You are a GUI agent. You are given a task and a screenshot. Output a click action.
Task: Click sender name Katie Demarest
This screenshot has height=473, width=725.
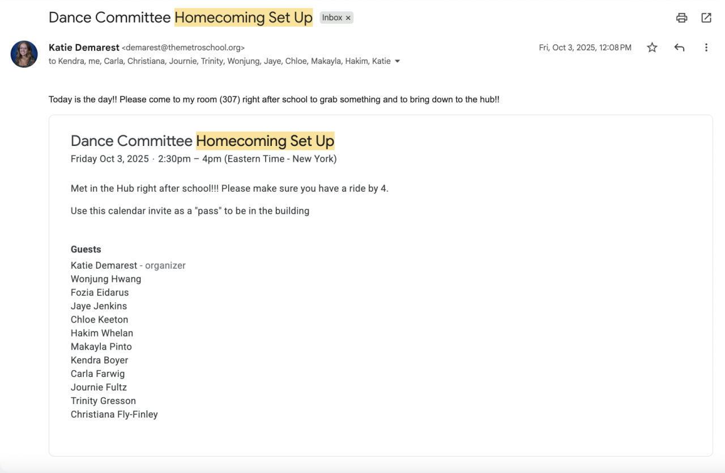pyautogui.click(x=84, y=48)
